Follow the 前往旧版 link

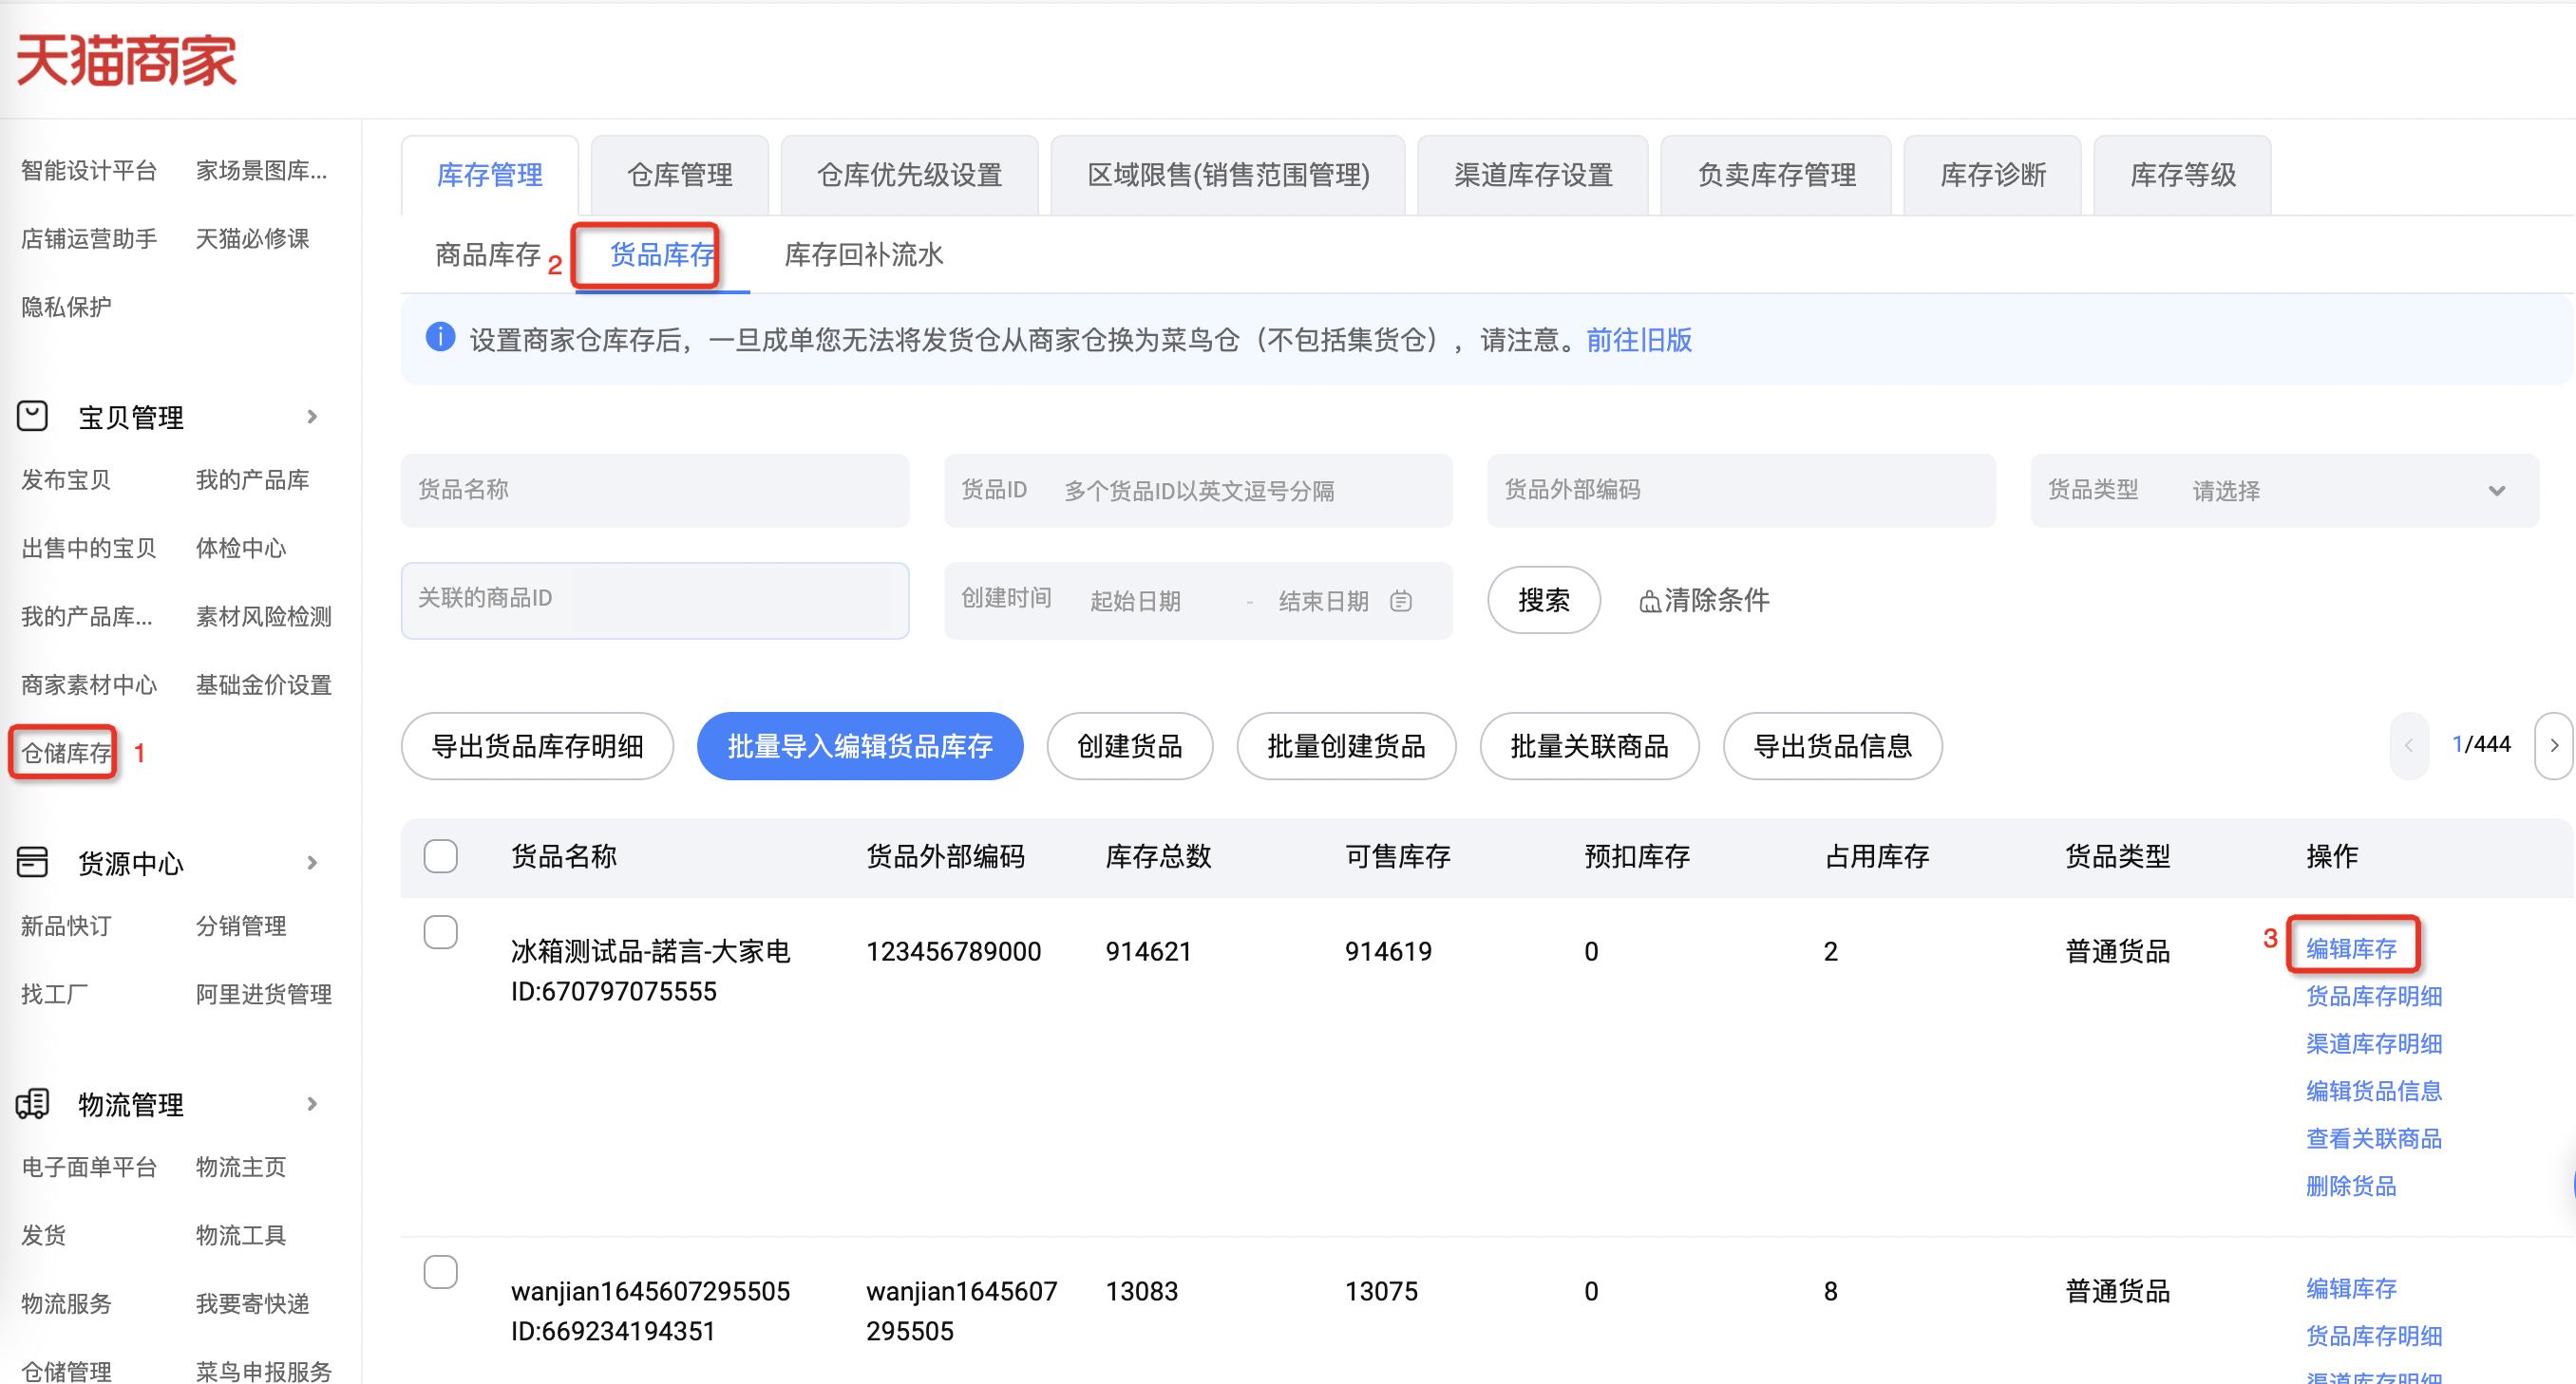tap(1639, 340)
